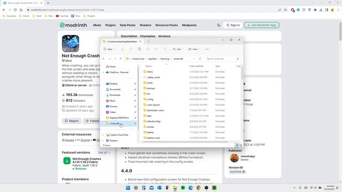
Task: Toggle Modrinth dark mode moon icon
Action: (219, 25)
